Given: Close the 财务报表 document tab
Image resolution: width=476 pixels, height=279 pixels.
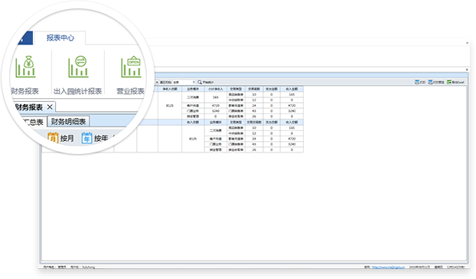Looking at the screenshot, I should [x=50, y=107].
